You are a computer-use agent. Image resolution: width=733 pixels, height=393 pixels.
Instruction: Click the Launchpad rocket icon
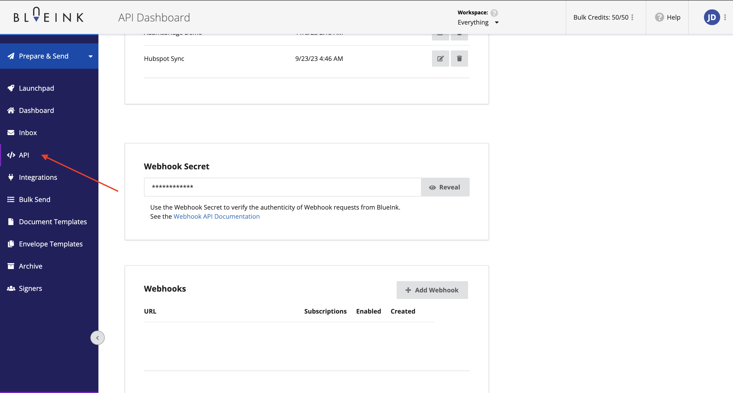click(11, 88)
